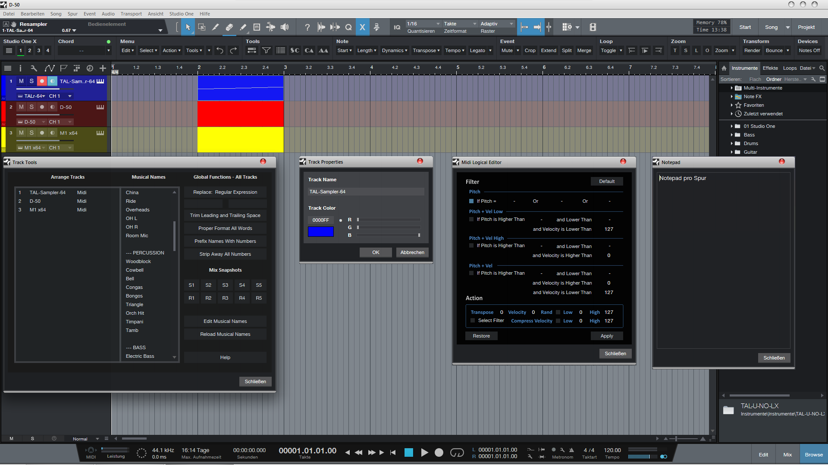The height and width of the screenshot is (465, 828).
Task: Click Apply in Midi Logical Editor
Action: click(x=606, y=336)
